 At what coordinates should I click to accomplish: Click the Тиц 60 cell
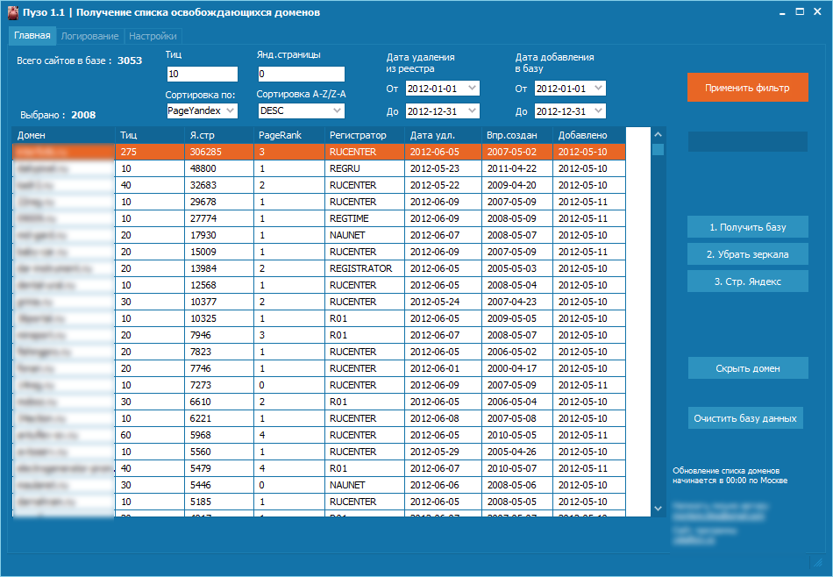[150, 435]
